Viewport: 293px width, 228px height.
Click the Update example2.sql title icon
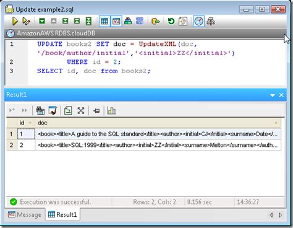[9, 9]
